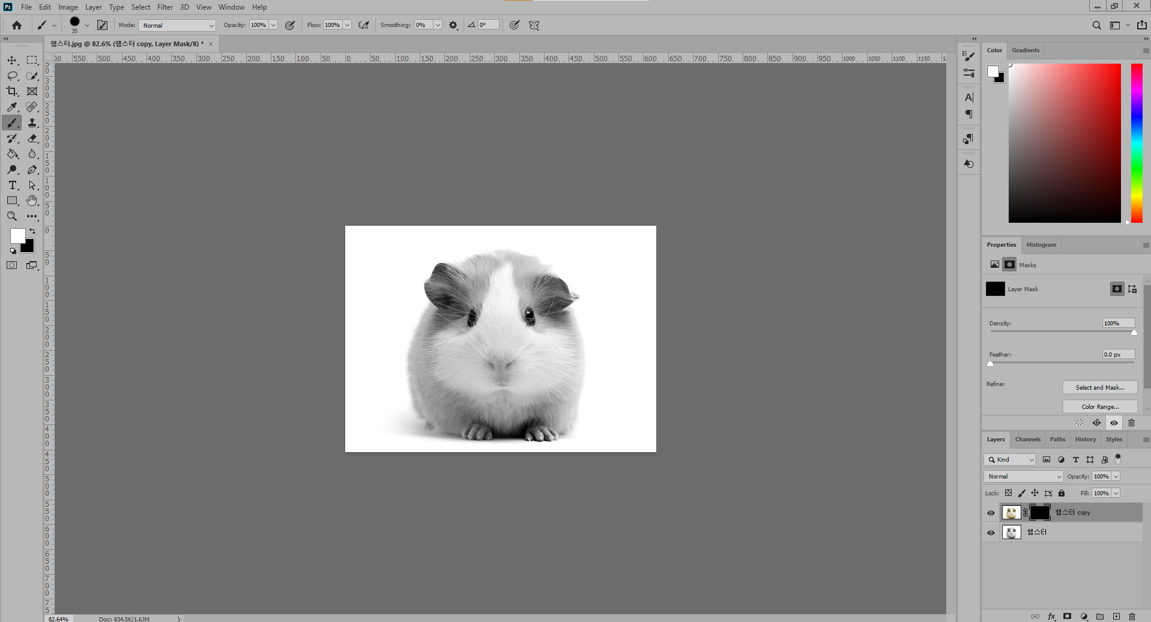The width and height of the screenshot is (1151, 622).
Task: Toggle Quick Mask mode
Action: tap(12, 265)
